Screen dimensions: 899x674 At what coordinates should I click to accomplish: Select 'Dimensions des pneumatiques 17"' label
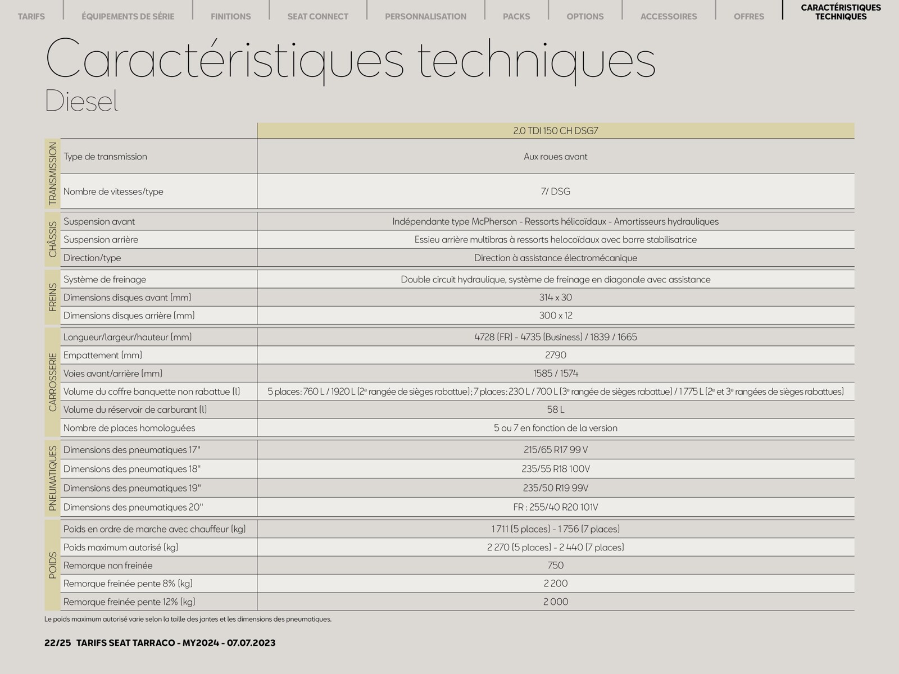coord(132,450)
